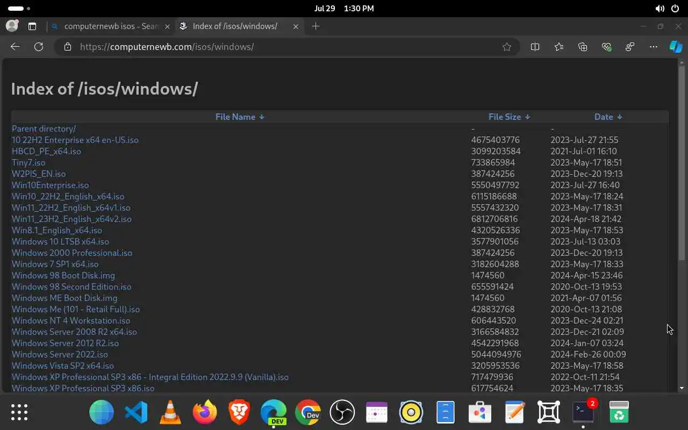The height and width of the screenshot is (430, 688).
Task: Open the split screen icon
Action: click(535, 47)
